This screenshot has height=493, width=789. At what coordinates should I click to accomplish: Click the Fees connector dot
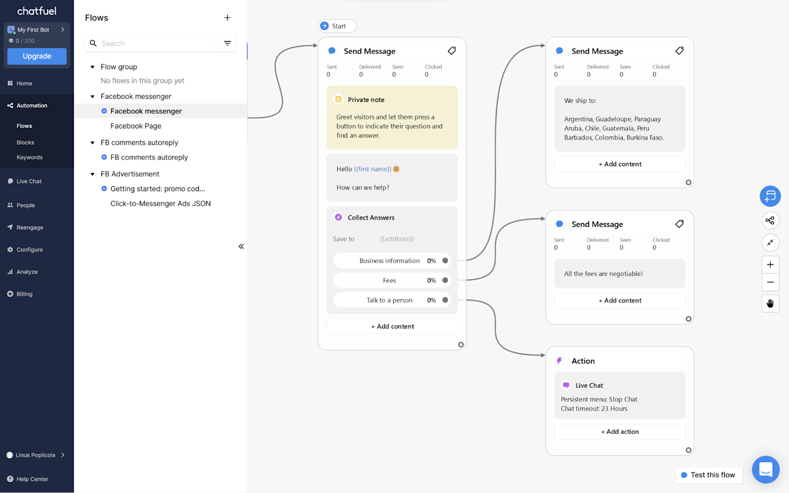point(445,280)
